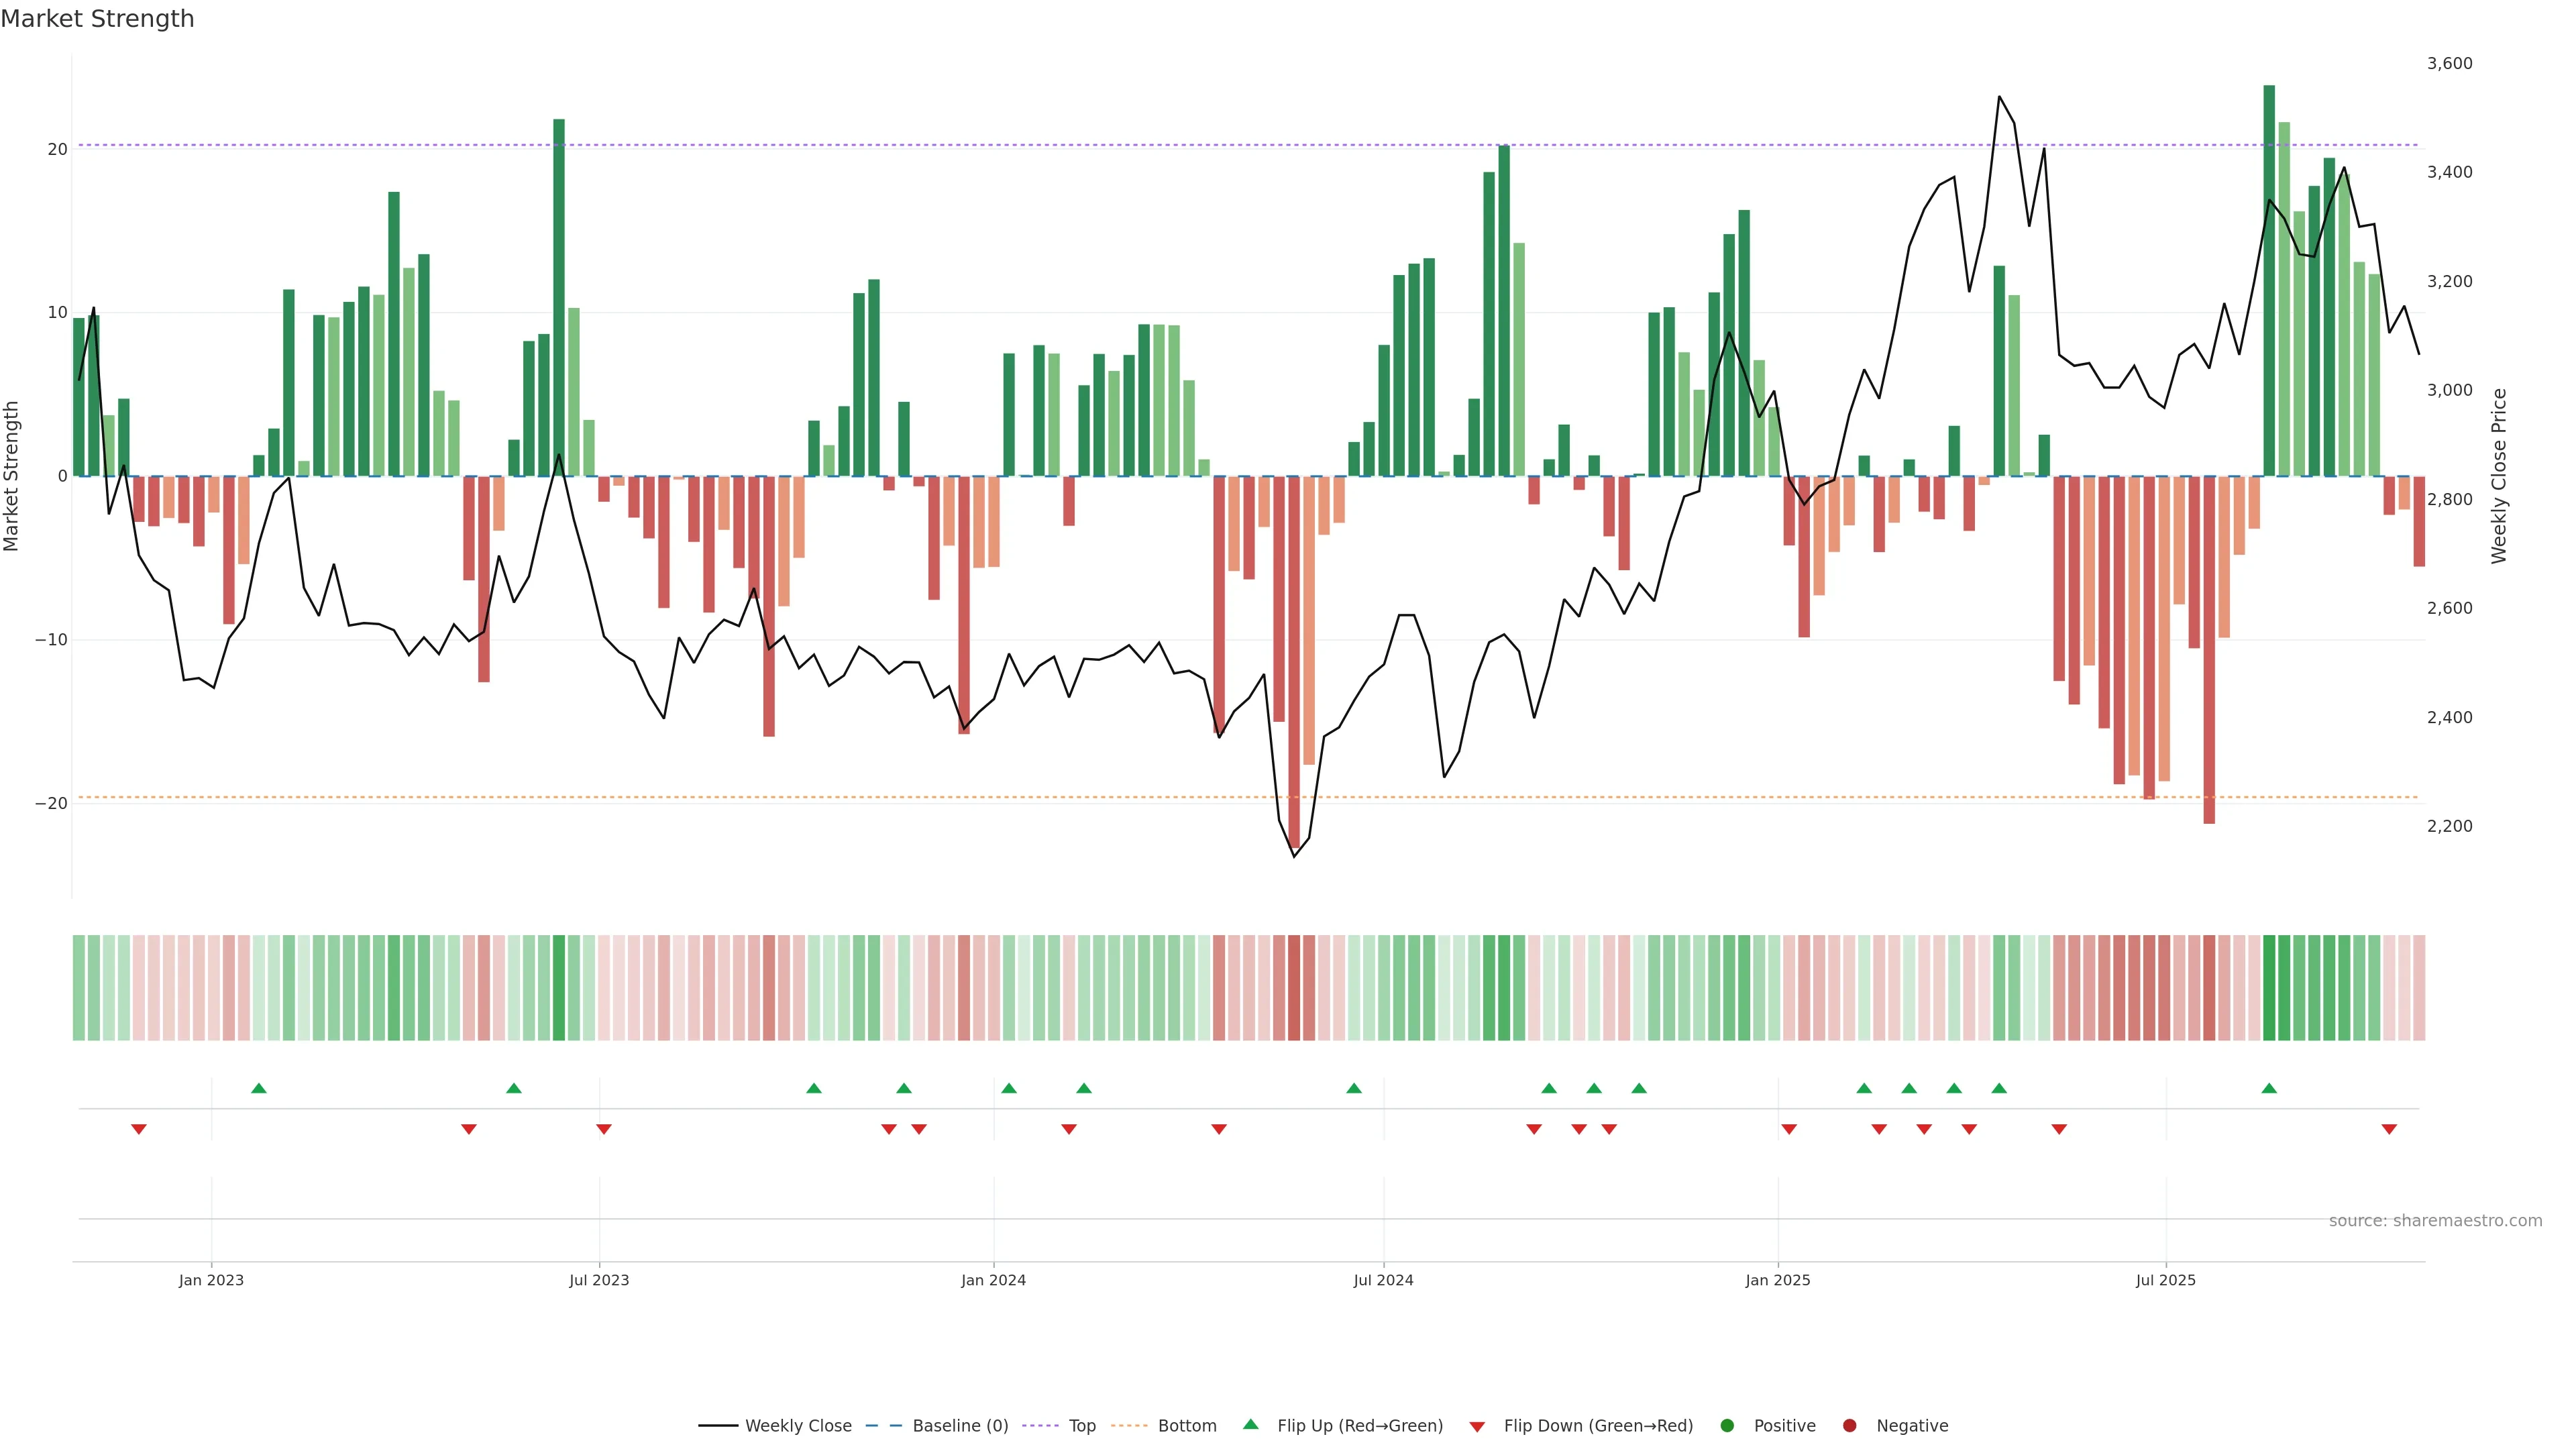This screenshot has height=1449, width=2576.
Task: Click the Market Strength chart title
Action: point(97,19)
